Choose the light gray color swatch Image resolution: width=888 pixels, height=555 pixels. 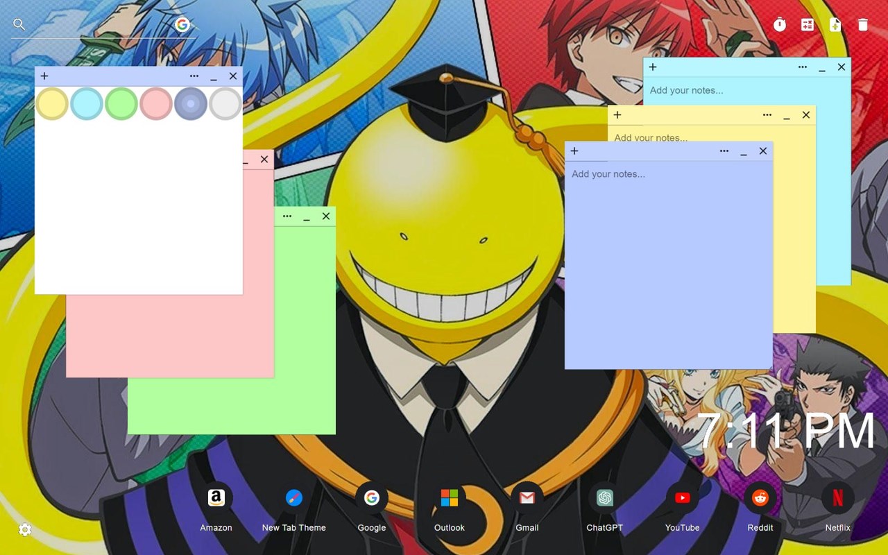[225, 104]
